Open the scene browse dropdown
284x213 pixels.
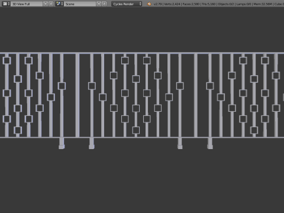pos(59,4)
